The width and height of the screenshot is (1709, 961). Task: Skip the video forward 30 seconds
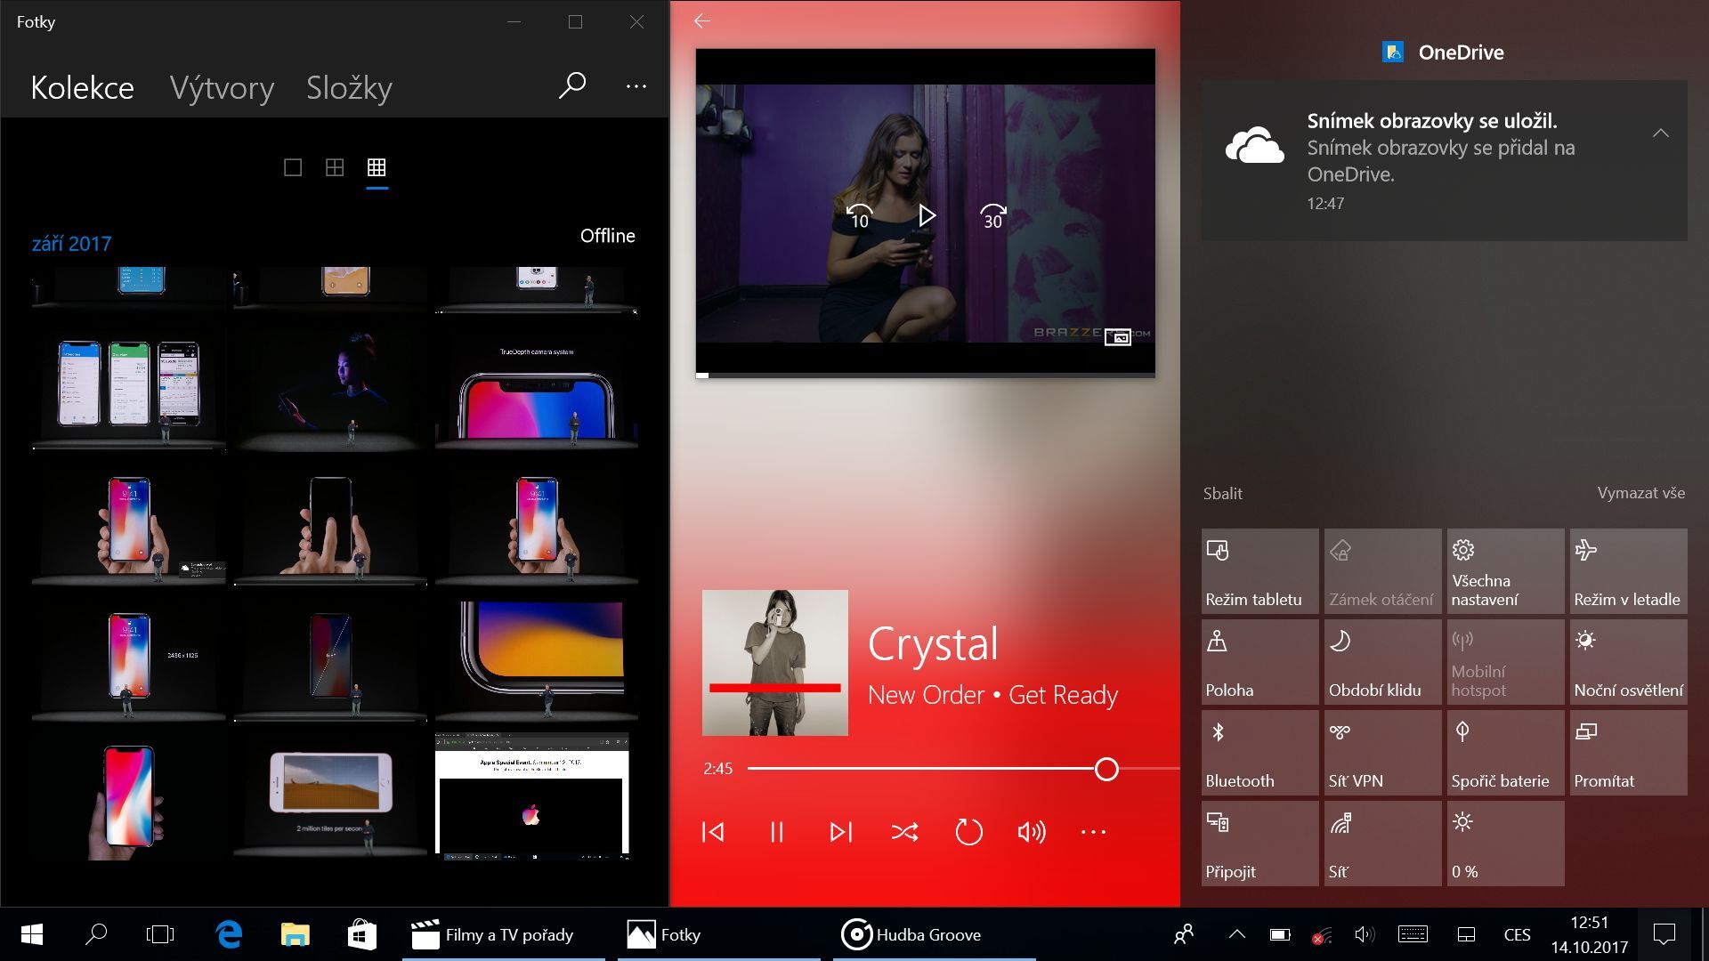[993, 215]
